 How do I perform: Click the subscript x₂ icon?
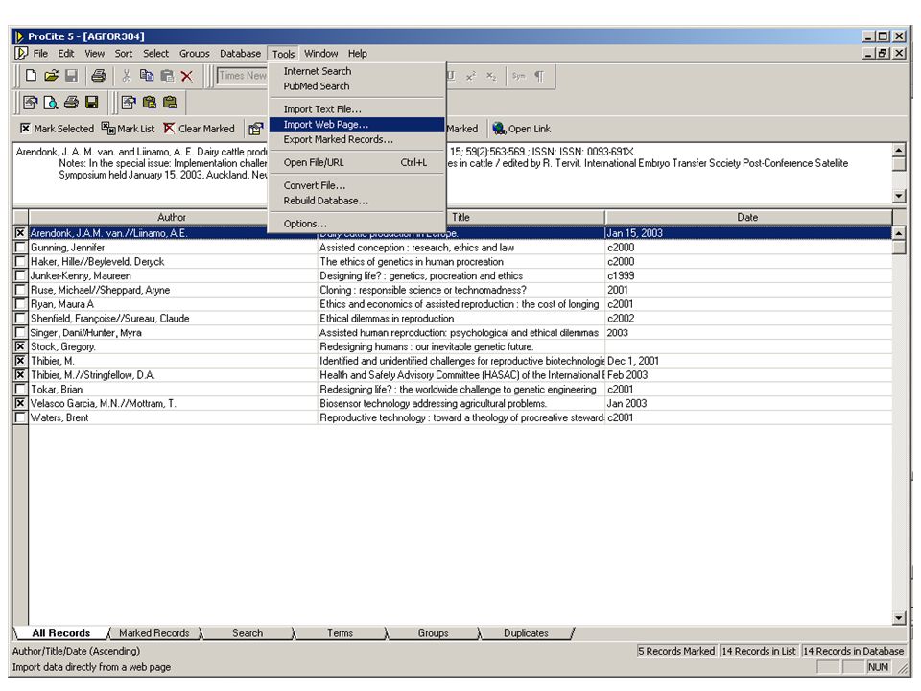click(x=491, y=77)
